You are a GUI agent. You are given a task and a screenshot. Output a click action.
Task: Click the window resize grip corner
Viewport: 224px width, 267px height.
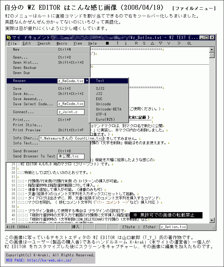[213, 228]
